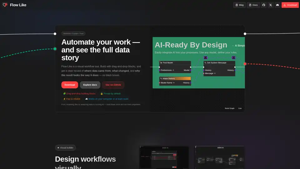Select the Node Graph label
Viewport: 300px width, 169px height.
pyautogui.click(x=229, y=108)
